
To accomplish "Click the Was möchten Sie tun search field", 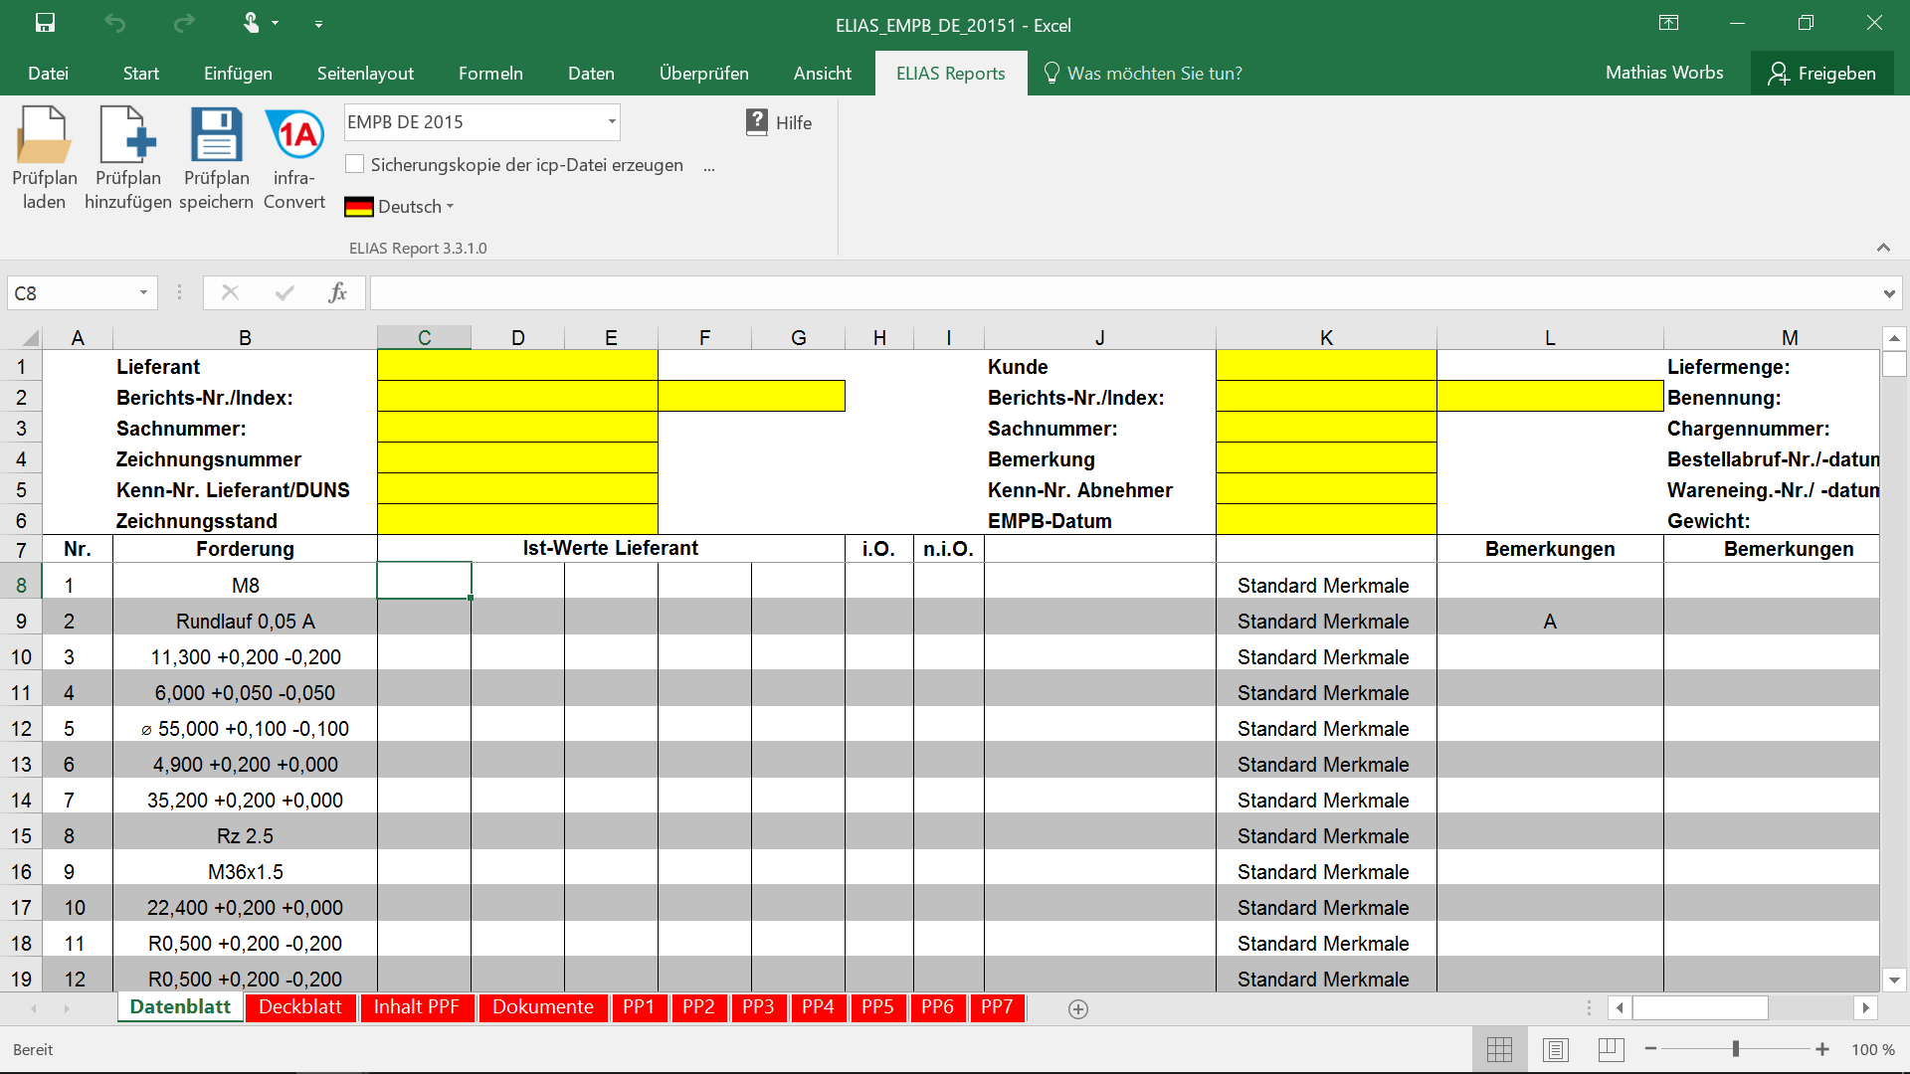I will [x=1154, y=74].
